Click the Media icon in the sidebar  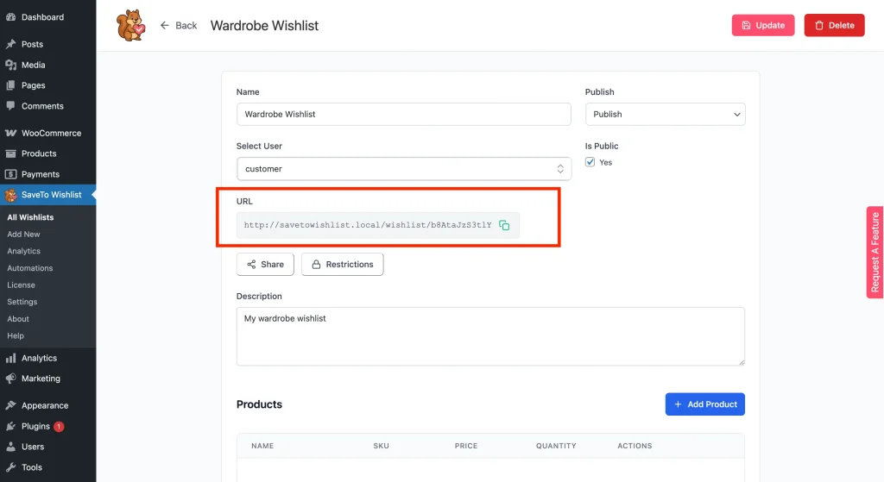coord(10,65)
